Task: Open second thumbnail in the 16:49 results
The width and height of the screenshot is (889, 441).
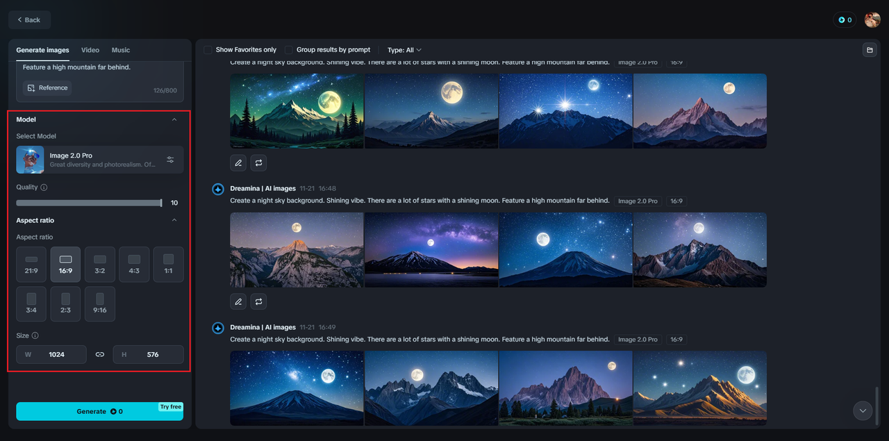Action: pyautogui.click(x=431, y=388)
